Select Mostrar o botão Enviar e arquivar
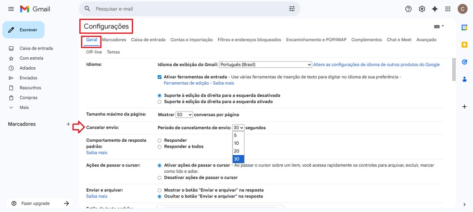 click(x=160, y=190)
